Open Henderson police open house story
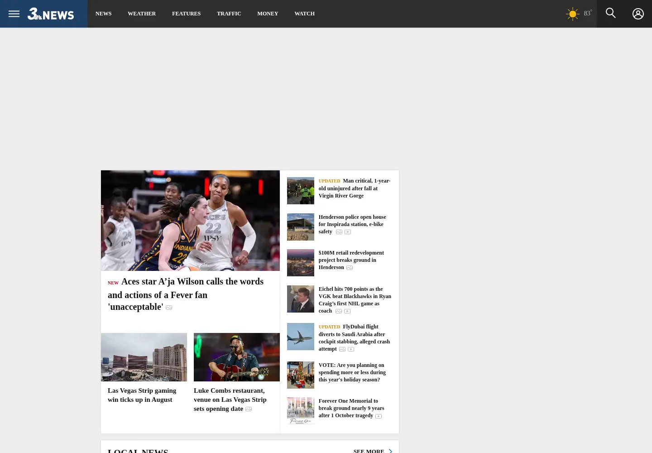 point(352,224)
